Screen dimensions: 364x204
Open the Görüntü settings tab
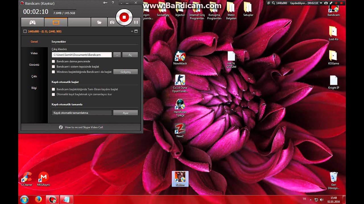[34, 65]
